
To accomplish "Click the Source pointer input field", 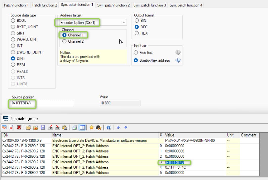I will click(x=42, y=103).
